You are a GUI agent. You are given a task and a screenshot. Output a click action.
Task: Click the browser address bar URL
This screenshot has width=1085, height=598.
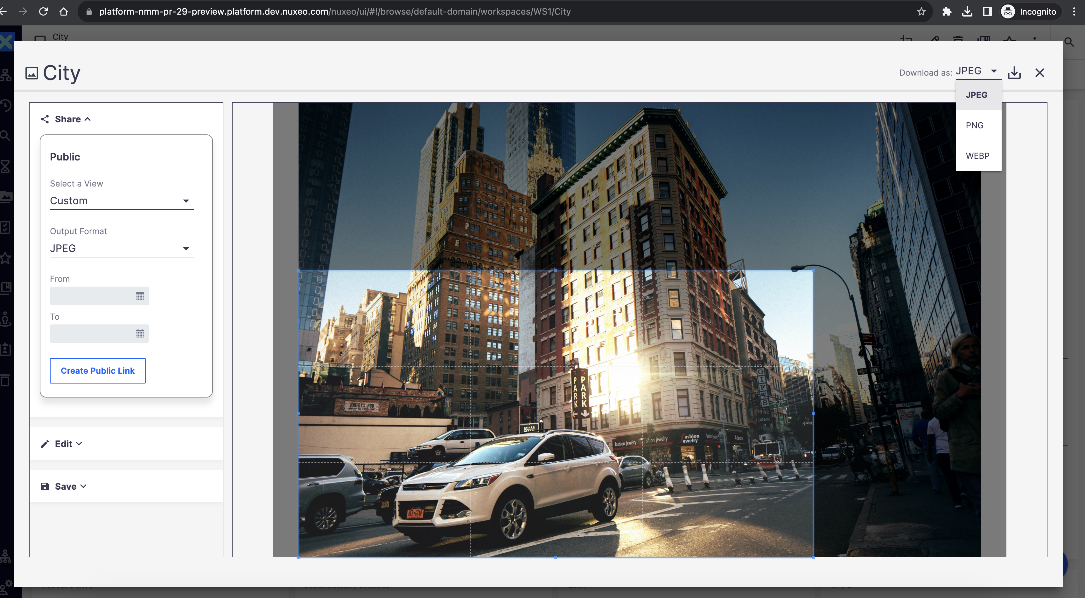335,11
